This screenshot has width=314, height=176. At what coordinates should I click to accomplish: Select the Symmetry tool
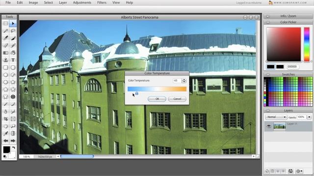13,97
